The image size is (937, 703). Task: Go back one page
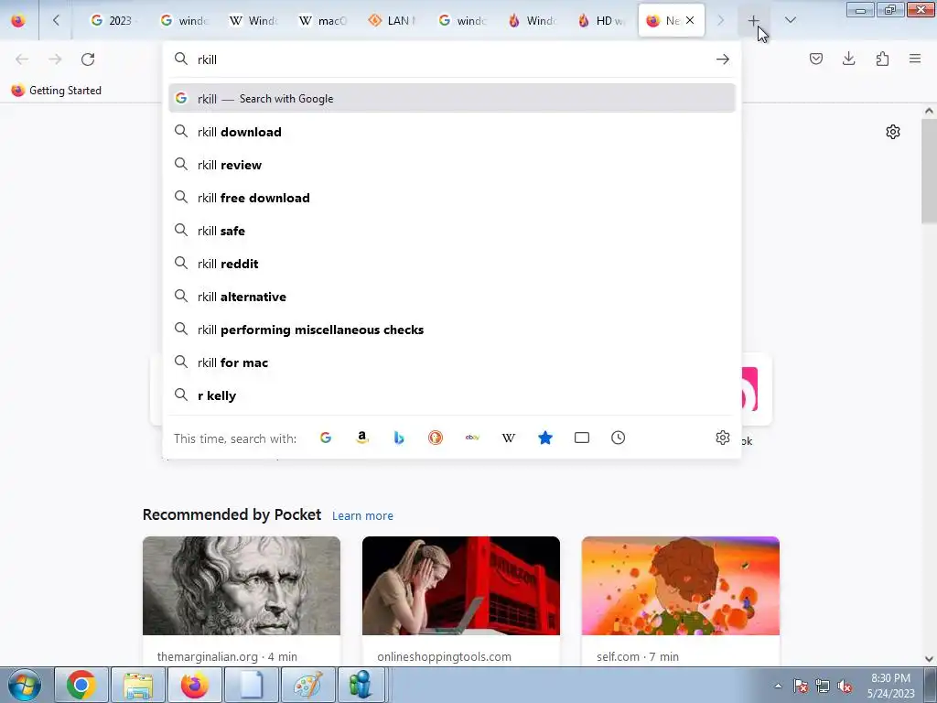point(22,59)
